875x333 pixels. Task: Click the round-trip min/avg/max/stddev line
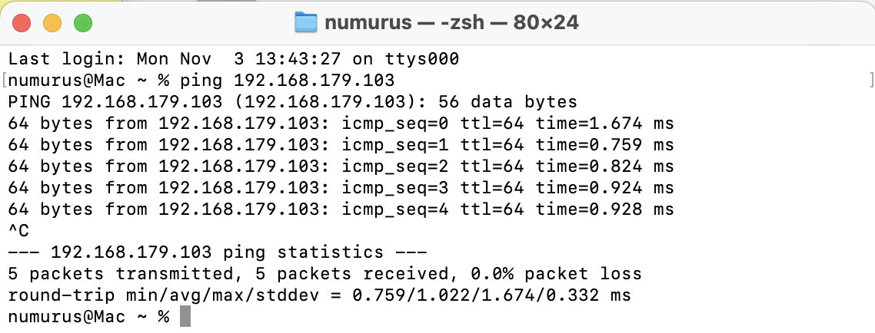point(319,295)
